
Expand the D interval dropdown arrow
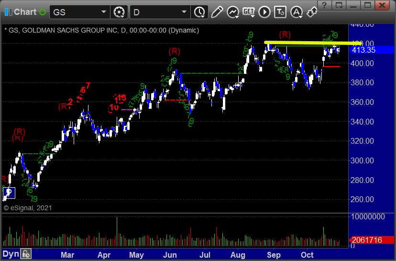(184, 12)
